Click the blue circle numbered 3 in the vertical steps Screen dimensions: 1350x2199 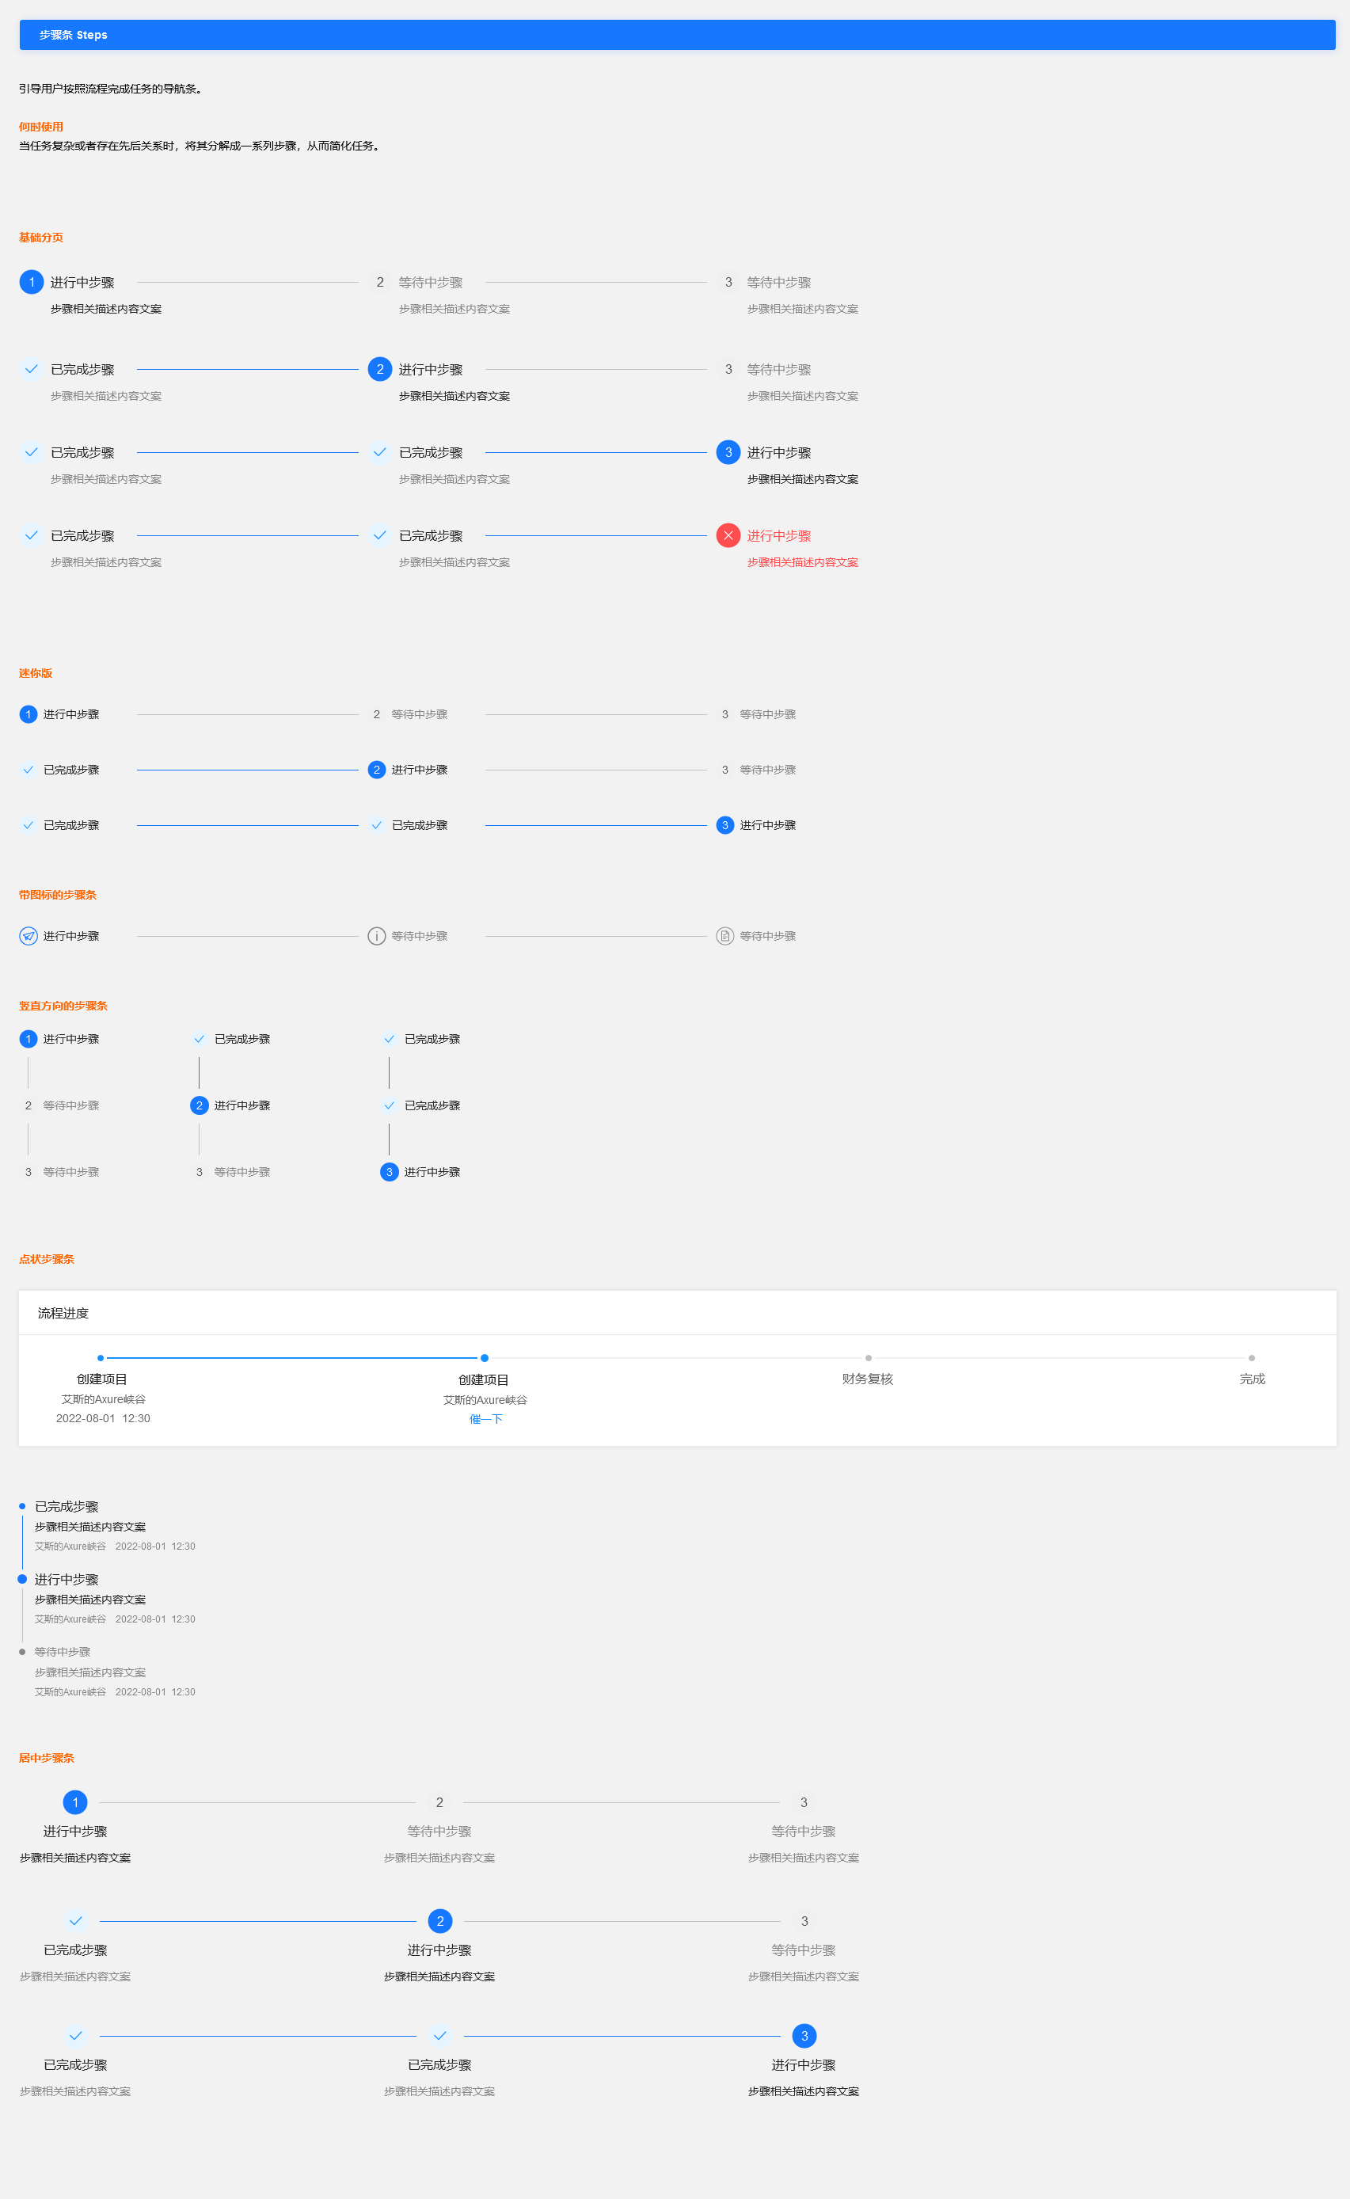(390, 1171)
